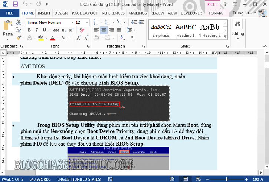Image resolution: width=269 pixels, height=182 pixels.
Task: Switch to the PAGE LAYOUT tab
Action: pyautogui.click(x=85, y=13)
